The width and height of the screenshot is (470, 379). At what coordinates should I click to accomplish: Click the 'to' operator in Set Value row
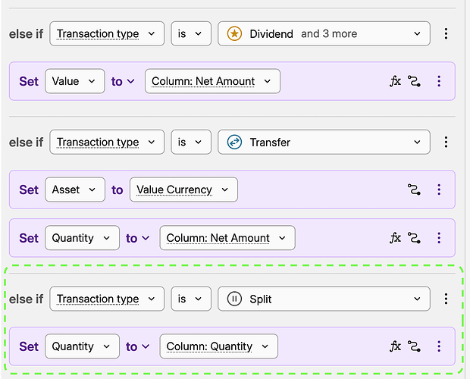[x=122, y=81]
